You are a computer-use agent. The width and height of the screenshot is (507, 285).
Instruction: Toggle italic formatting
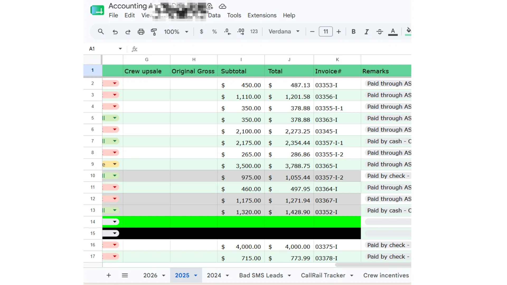pyautogui.click(x=367, y=32)
